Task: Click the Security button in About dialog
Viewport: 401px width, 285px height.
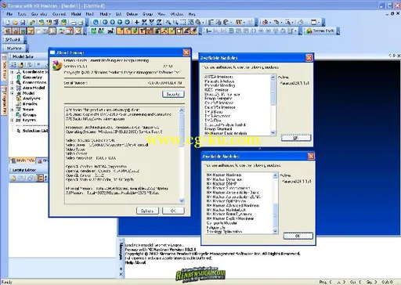Action: click(x=173, y=94)
